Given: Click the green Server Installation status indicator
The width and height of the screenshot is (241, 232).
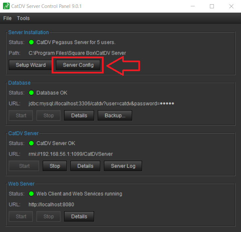Looking at the screenshot, I should click(31, 42).
